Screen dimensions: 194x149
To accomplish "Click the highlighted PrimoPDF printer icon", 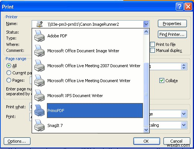I will pyautogui.click(x=39, y=111).
